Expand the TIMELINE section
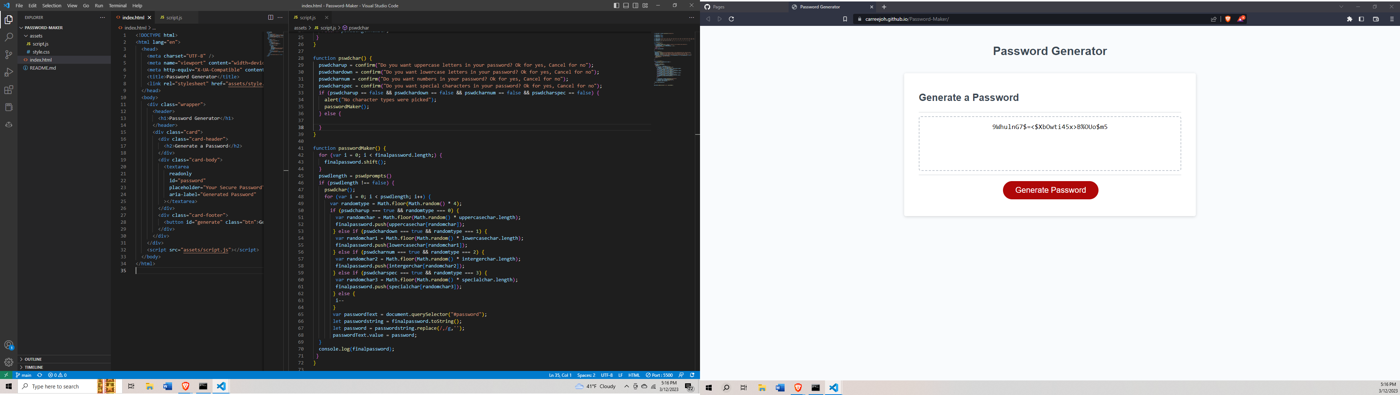The width and height of the screenshot is (1400, 395). click(x=34, y=367)
